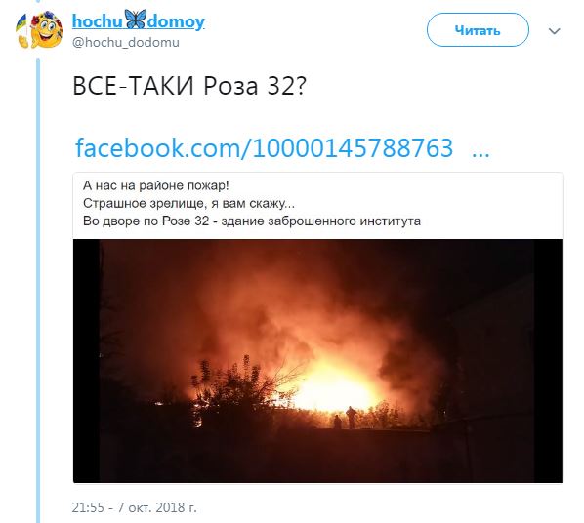The width and height of the screenshot is (584, 523).
Task: Expand the tweet options chevron menu
Action: click(x=555, y=31)
